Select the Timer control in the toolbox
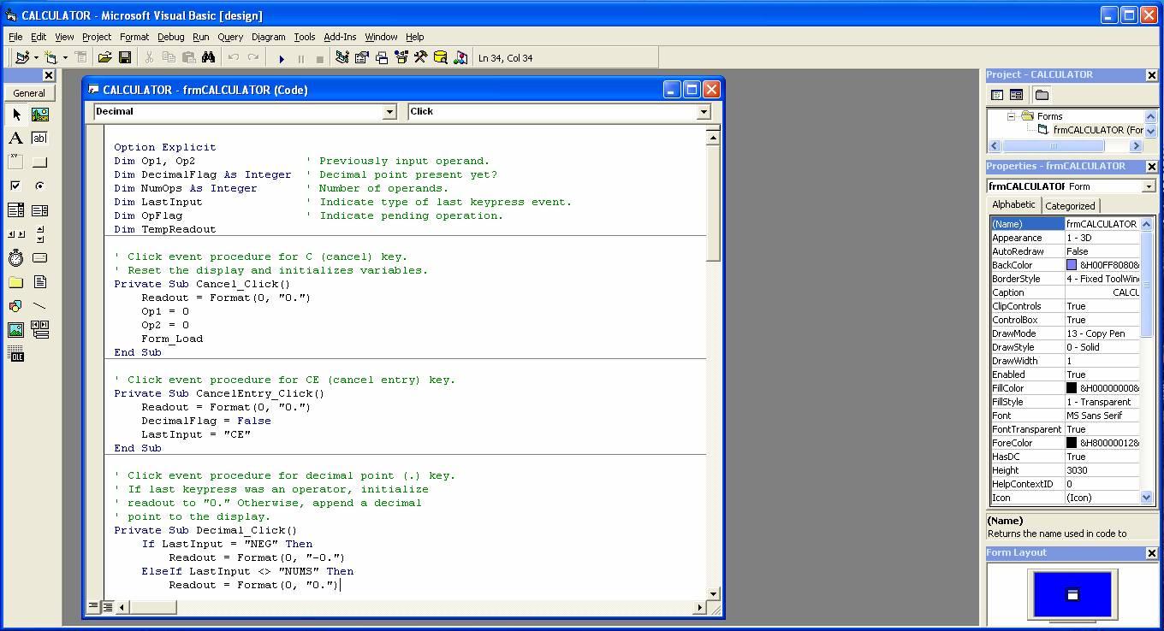 tap(15, 257)
